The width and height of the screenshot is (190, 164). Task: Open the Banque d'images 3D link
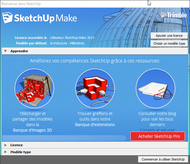coord(32,130)
